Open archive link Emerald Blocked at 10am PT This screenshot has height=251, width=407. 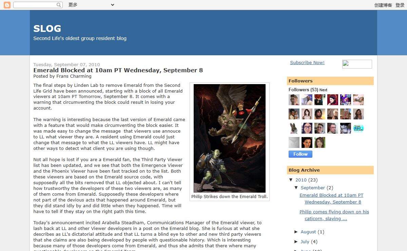coord(332,198)
